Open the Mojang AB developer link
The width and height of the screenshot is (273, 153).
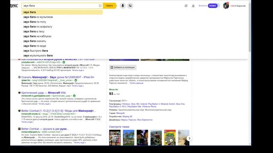[x=127, y=116]
